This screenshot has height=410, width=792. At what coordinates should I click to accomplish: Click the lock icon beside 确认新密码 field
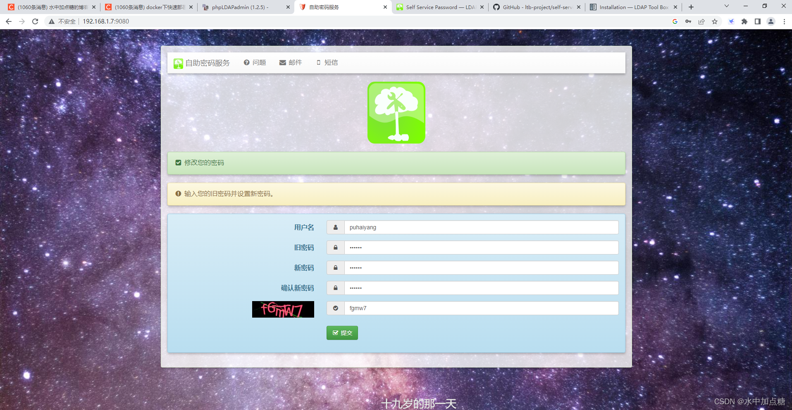pos(336,288)
